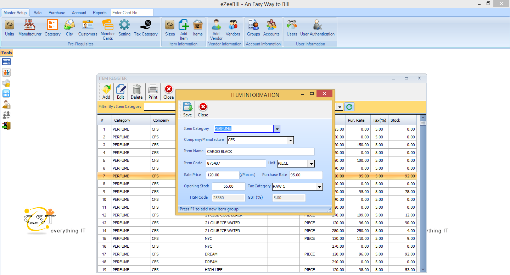Switch to the Sale tab
Screen dimensions: 510x275
[38, 13]
